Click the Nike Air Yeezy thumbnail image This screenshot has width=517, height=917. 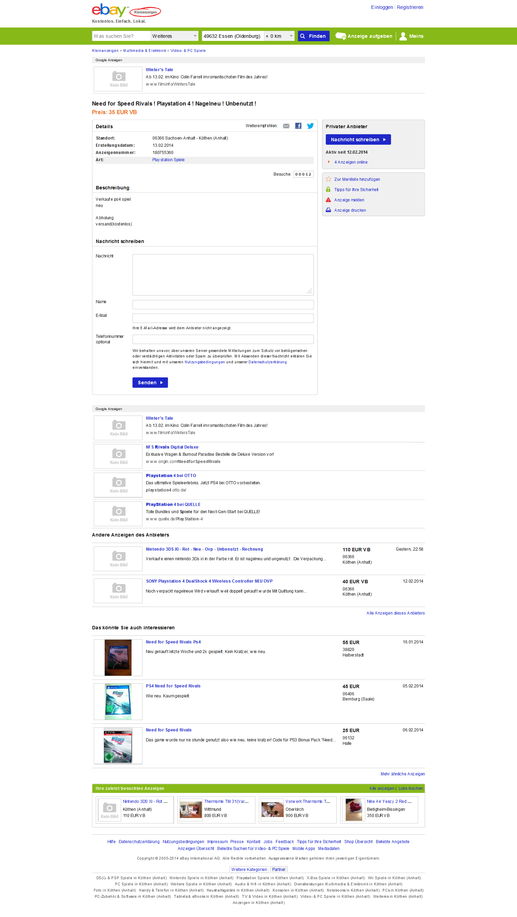pos(354,810)
